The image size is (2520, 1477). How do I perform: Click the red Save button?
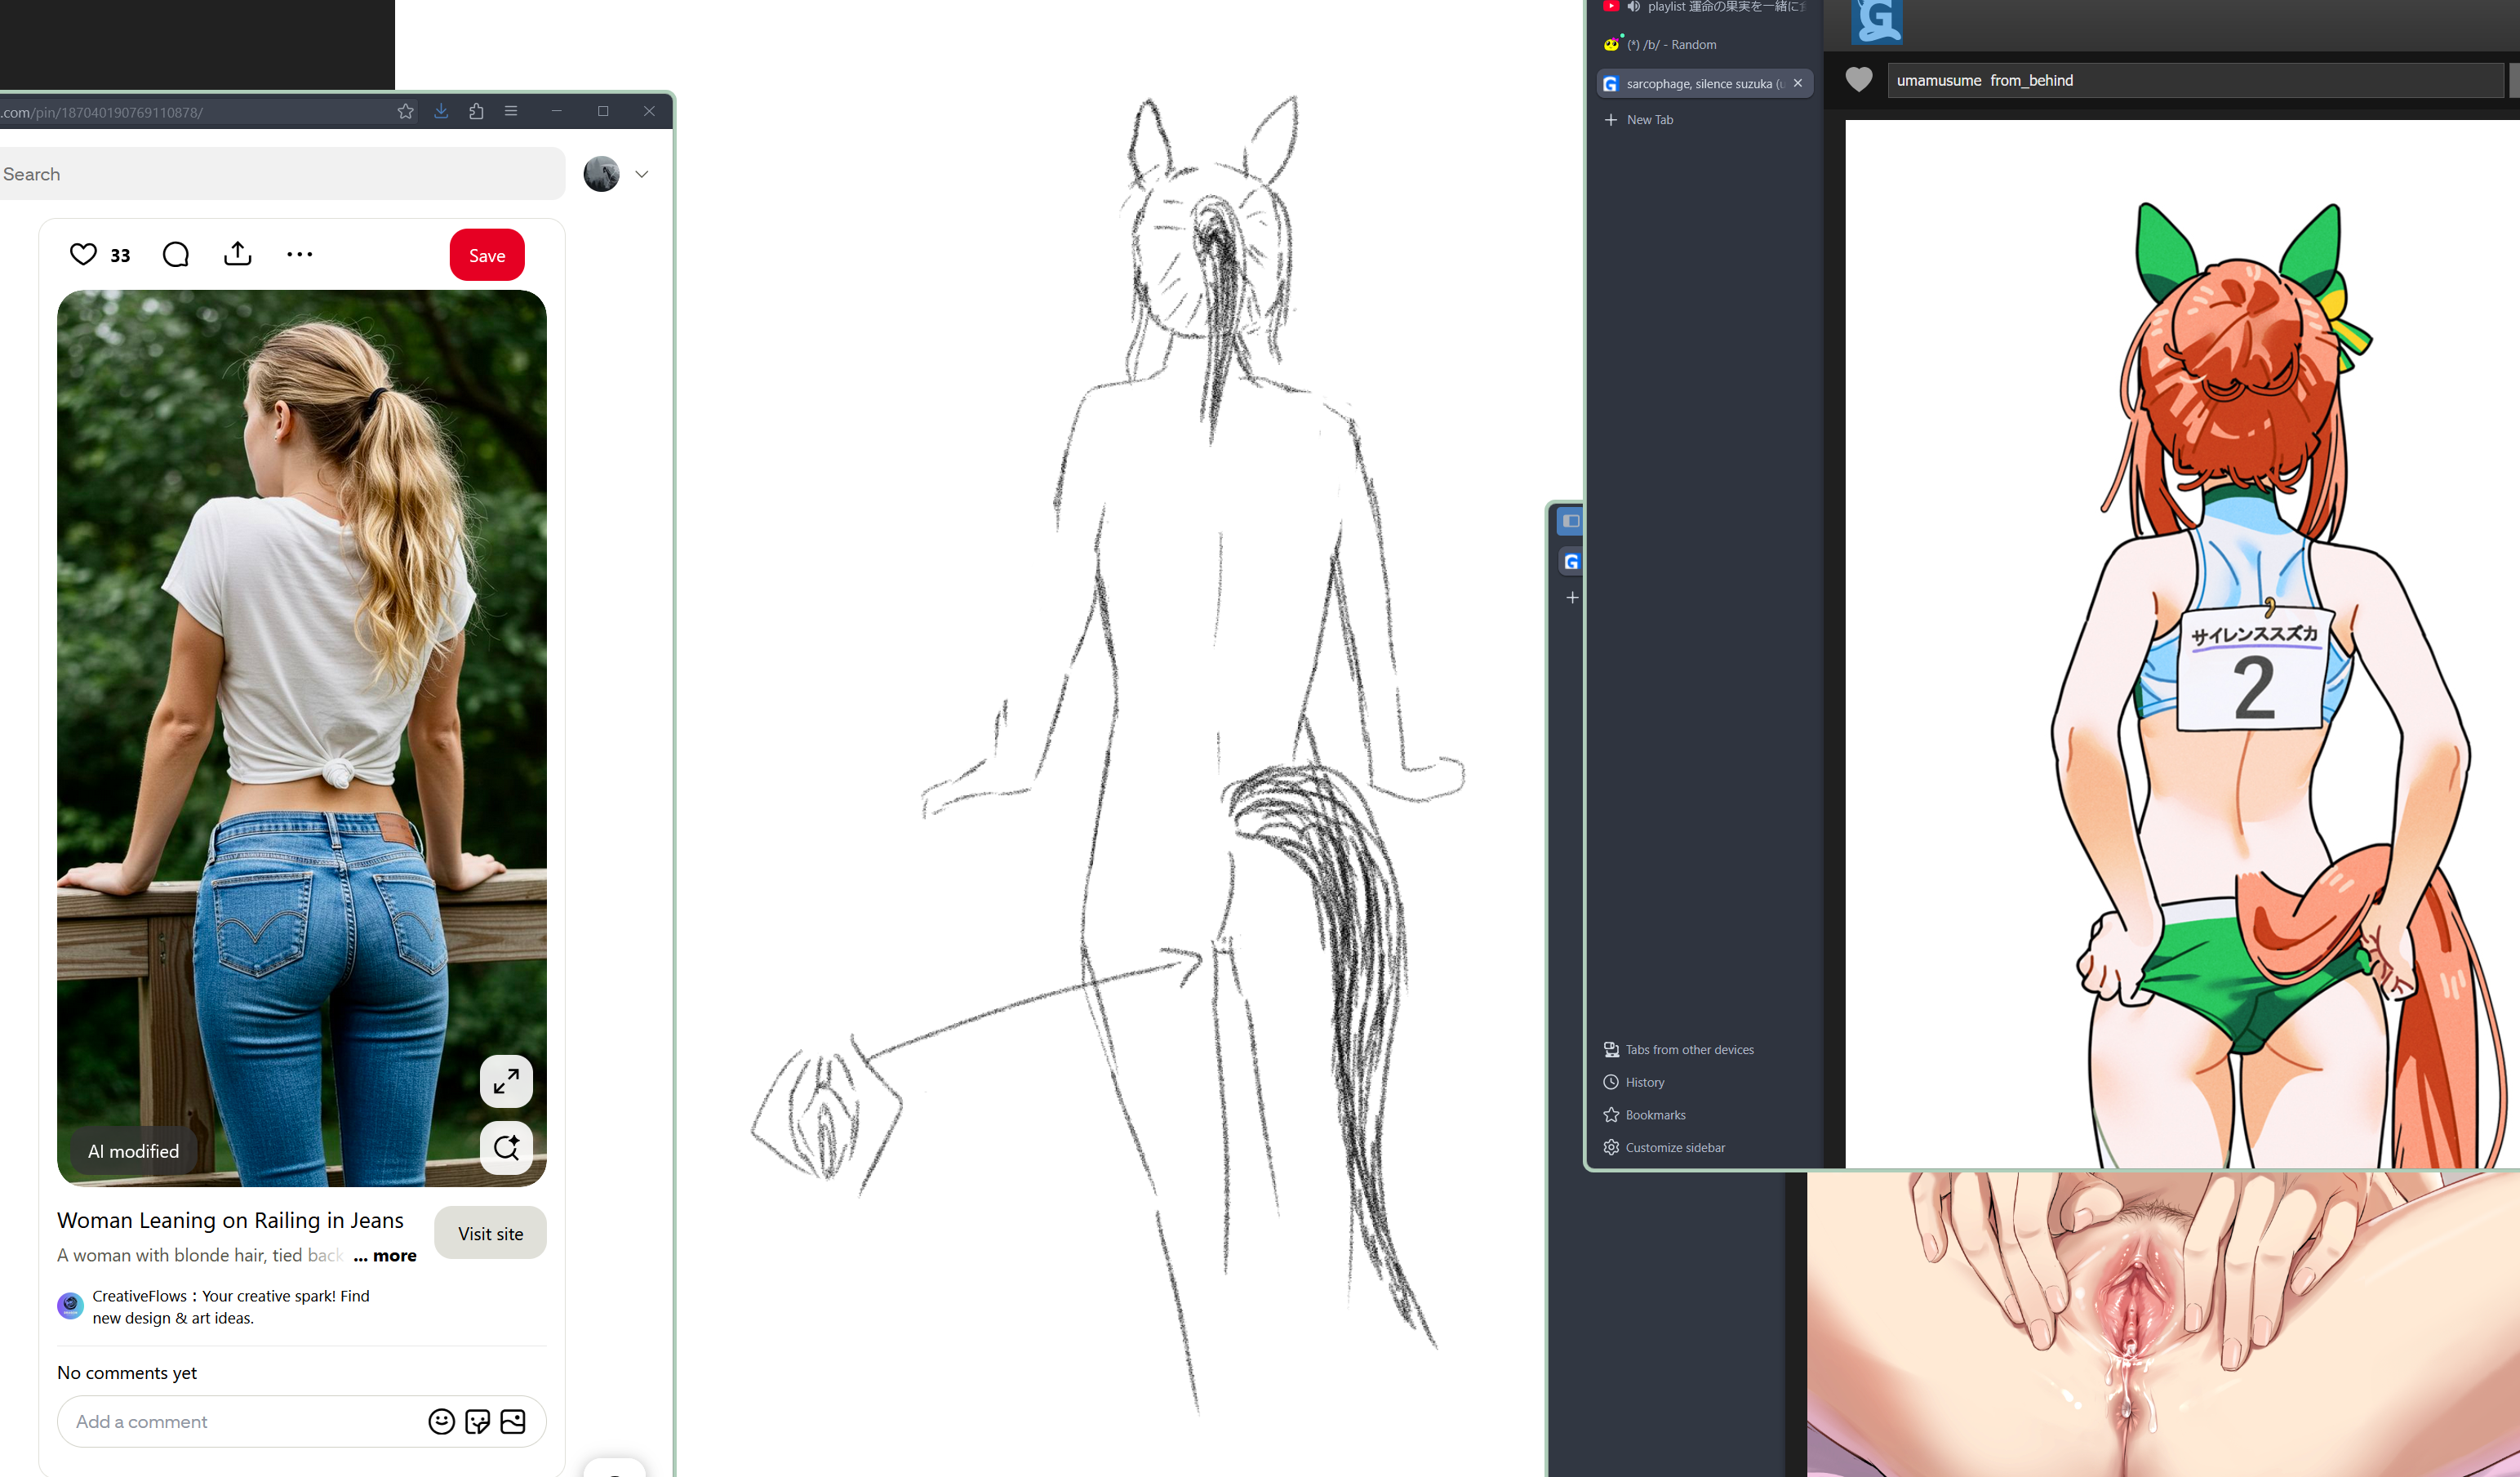click(487, 255)
